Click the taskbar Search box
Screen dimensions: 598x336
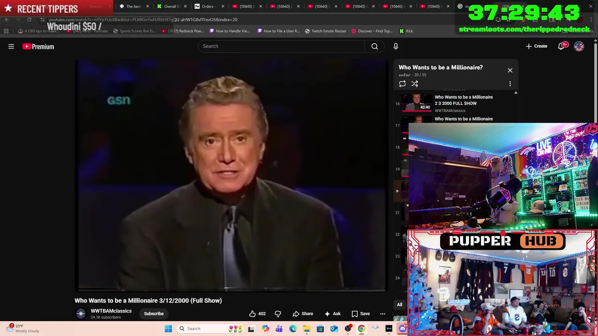(x=210, y=329)
